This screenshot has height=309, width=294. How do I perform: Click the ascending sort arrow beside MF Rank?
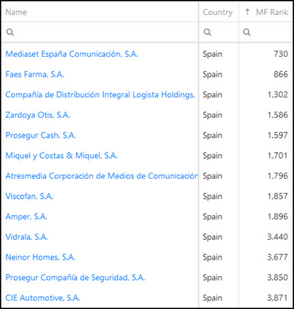coord(248,12)
